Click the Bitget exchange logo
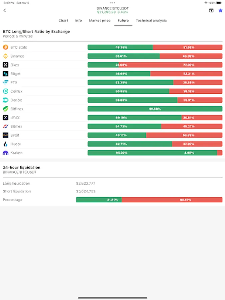Image resolution: width=225 pixels, height=300 pixels. [5, 74]
